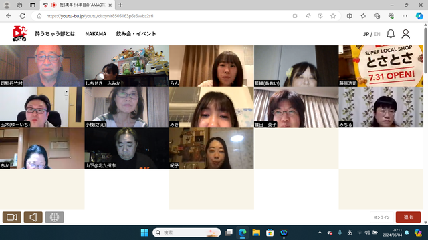
Task: Select video tile of 山下@北九州市
Action: [126, 148]
